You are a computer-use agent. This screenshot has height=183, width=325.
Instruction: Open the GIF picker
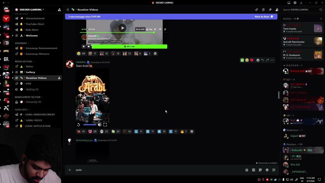[x=253, y=170]
